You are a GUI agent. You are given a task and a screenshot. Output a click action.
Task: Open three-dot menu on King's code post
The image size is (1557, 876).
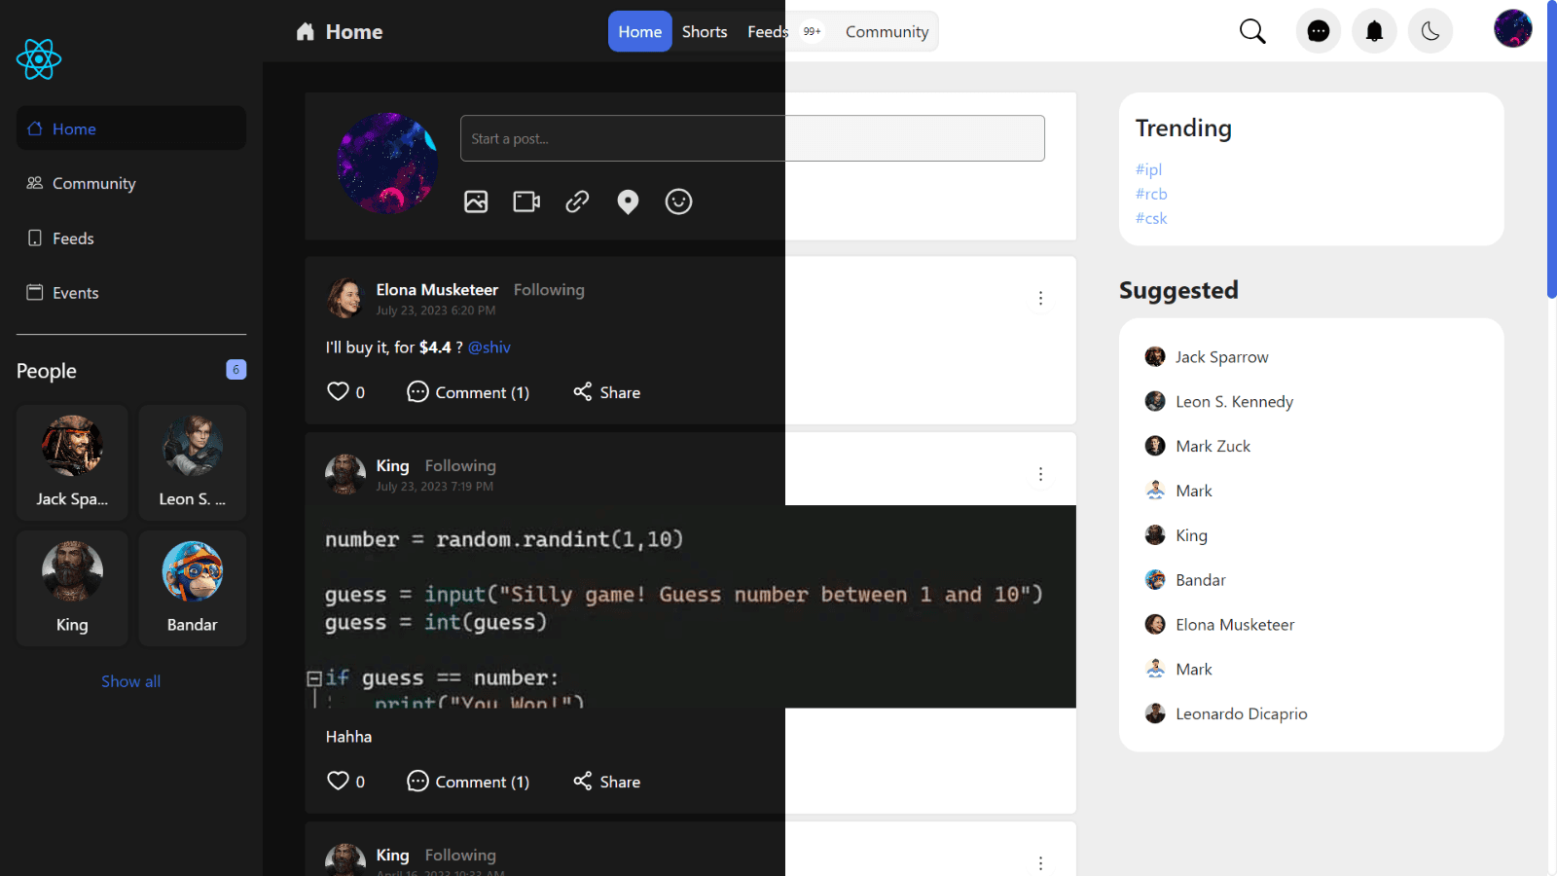tap(1040, 474)
